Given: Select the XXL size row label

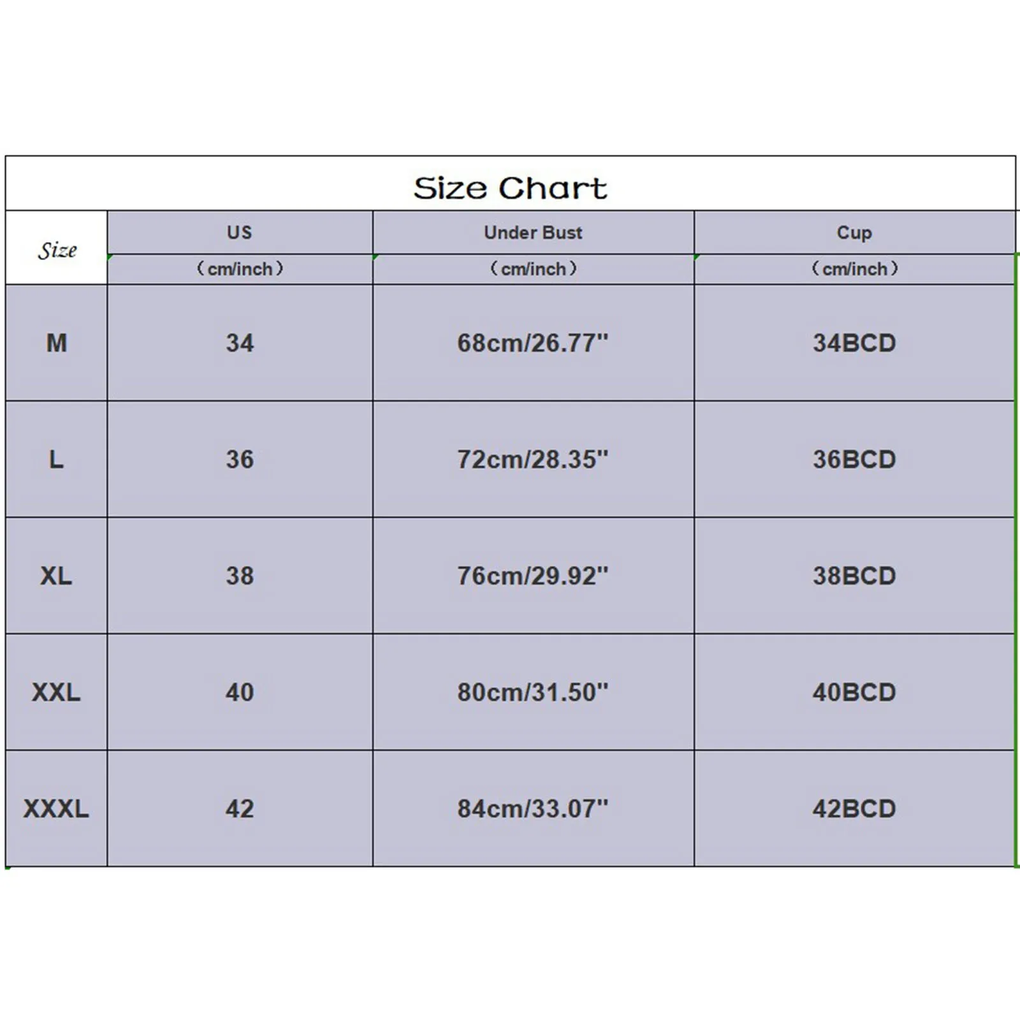Looking at the screenshot, I should coord(57,692).
